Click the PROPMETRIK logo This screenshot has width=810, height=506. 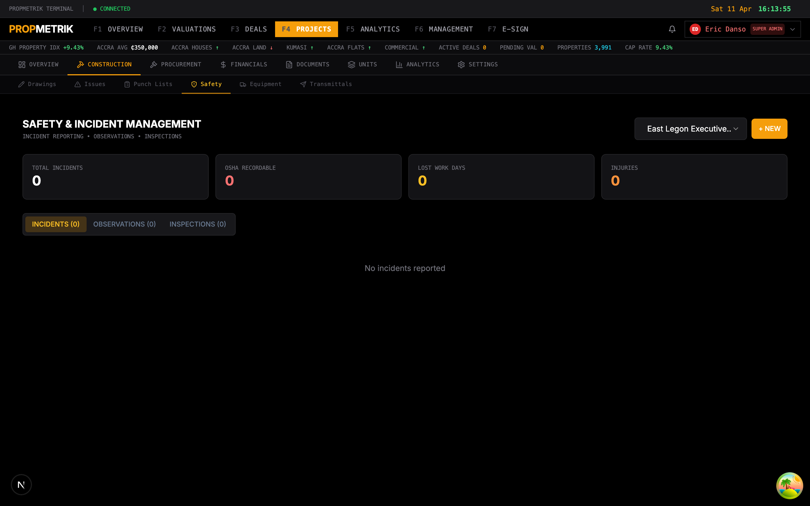(x=41, y=29)
